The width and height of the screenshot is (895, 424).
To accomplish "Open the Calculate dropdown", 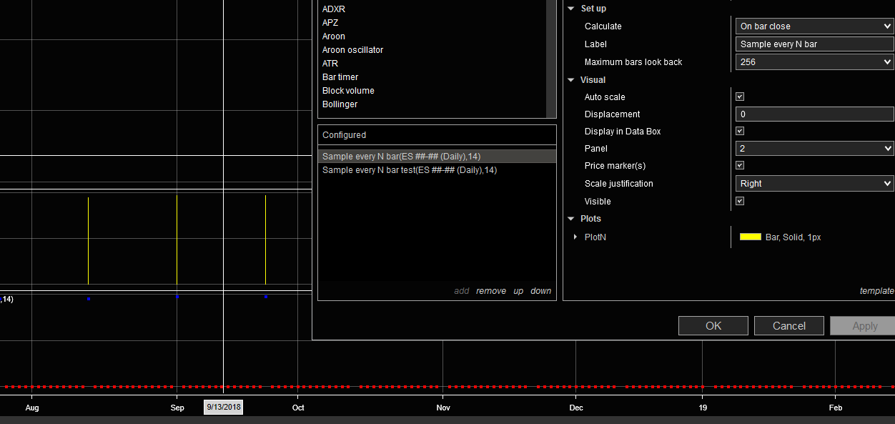I will pyautogui.click(x=815, y=26).
